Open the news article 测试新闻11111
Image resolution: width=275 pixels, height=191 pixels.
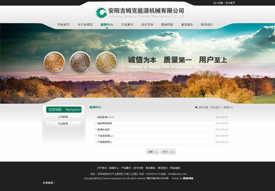point(106,117)
